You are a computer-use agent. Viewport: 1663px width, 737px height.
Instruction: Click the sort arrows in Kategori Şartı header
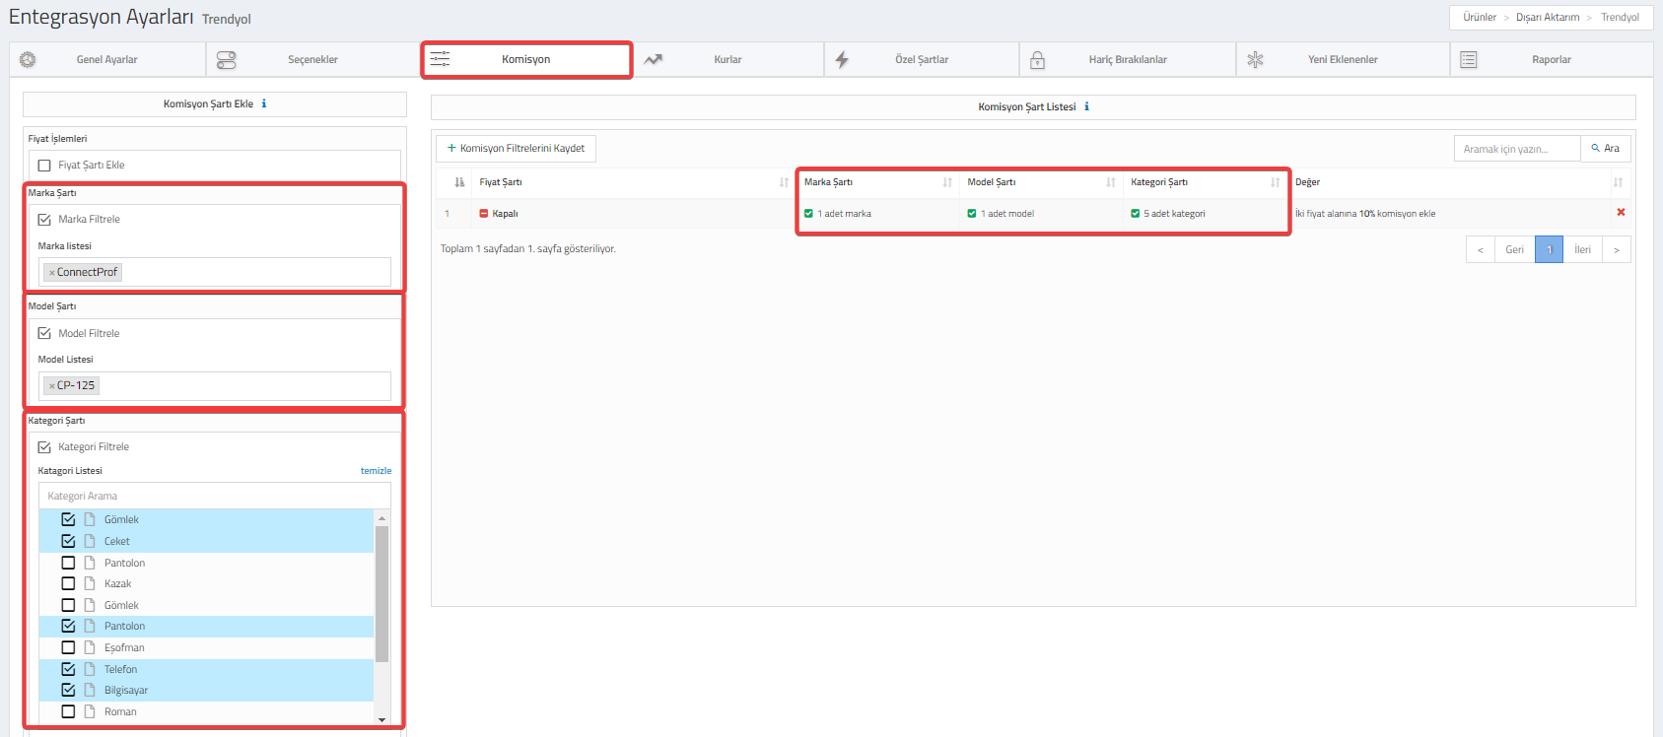(x=1275, y=182)
